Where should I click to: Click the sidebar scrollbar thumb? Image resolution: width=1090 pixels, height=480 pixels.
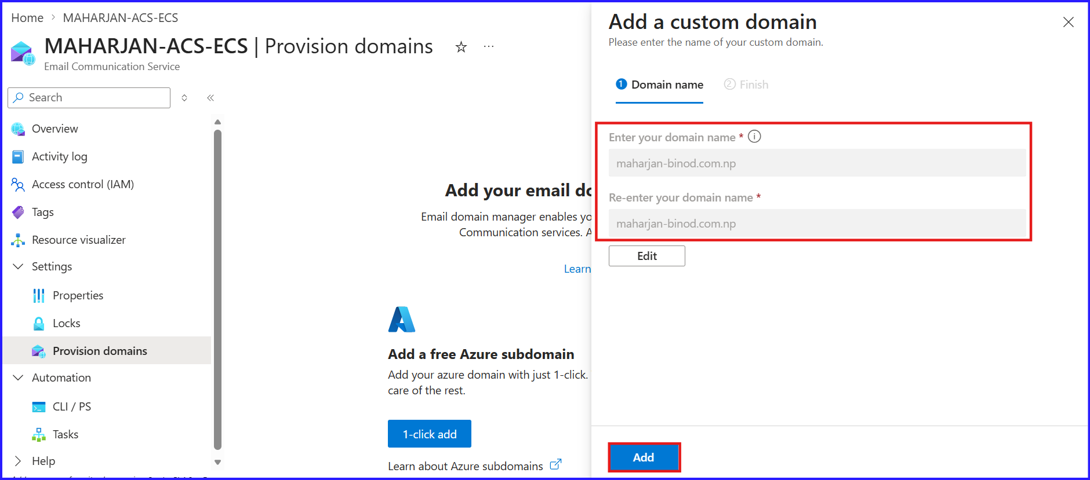coord(218,290)
